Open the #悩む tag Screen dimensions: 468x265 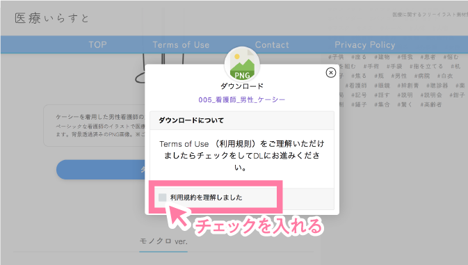coord(451,57)
